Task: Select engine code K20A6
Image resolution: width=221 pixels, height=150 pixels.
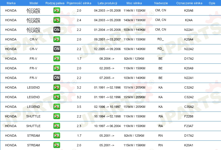Action: [x=189, y=10]
